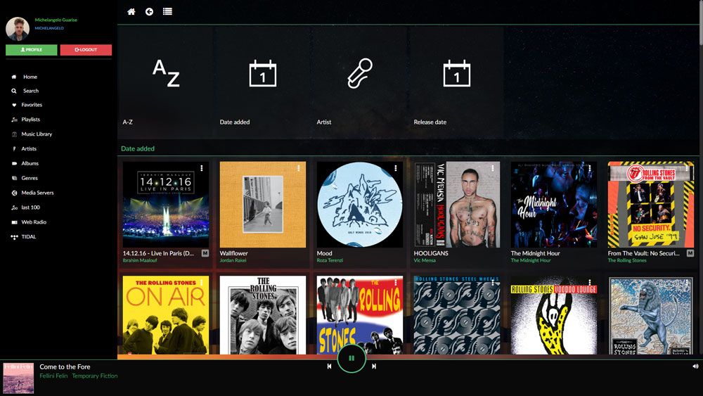Open three-dot menu on HOOLIGANS album
This screenshot has width=703, height=396.
point(493,169)
